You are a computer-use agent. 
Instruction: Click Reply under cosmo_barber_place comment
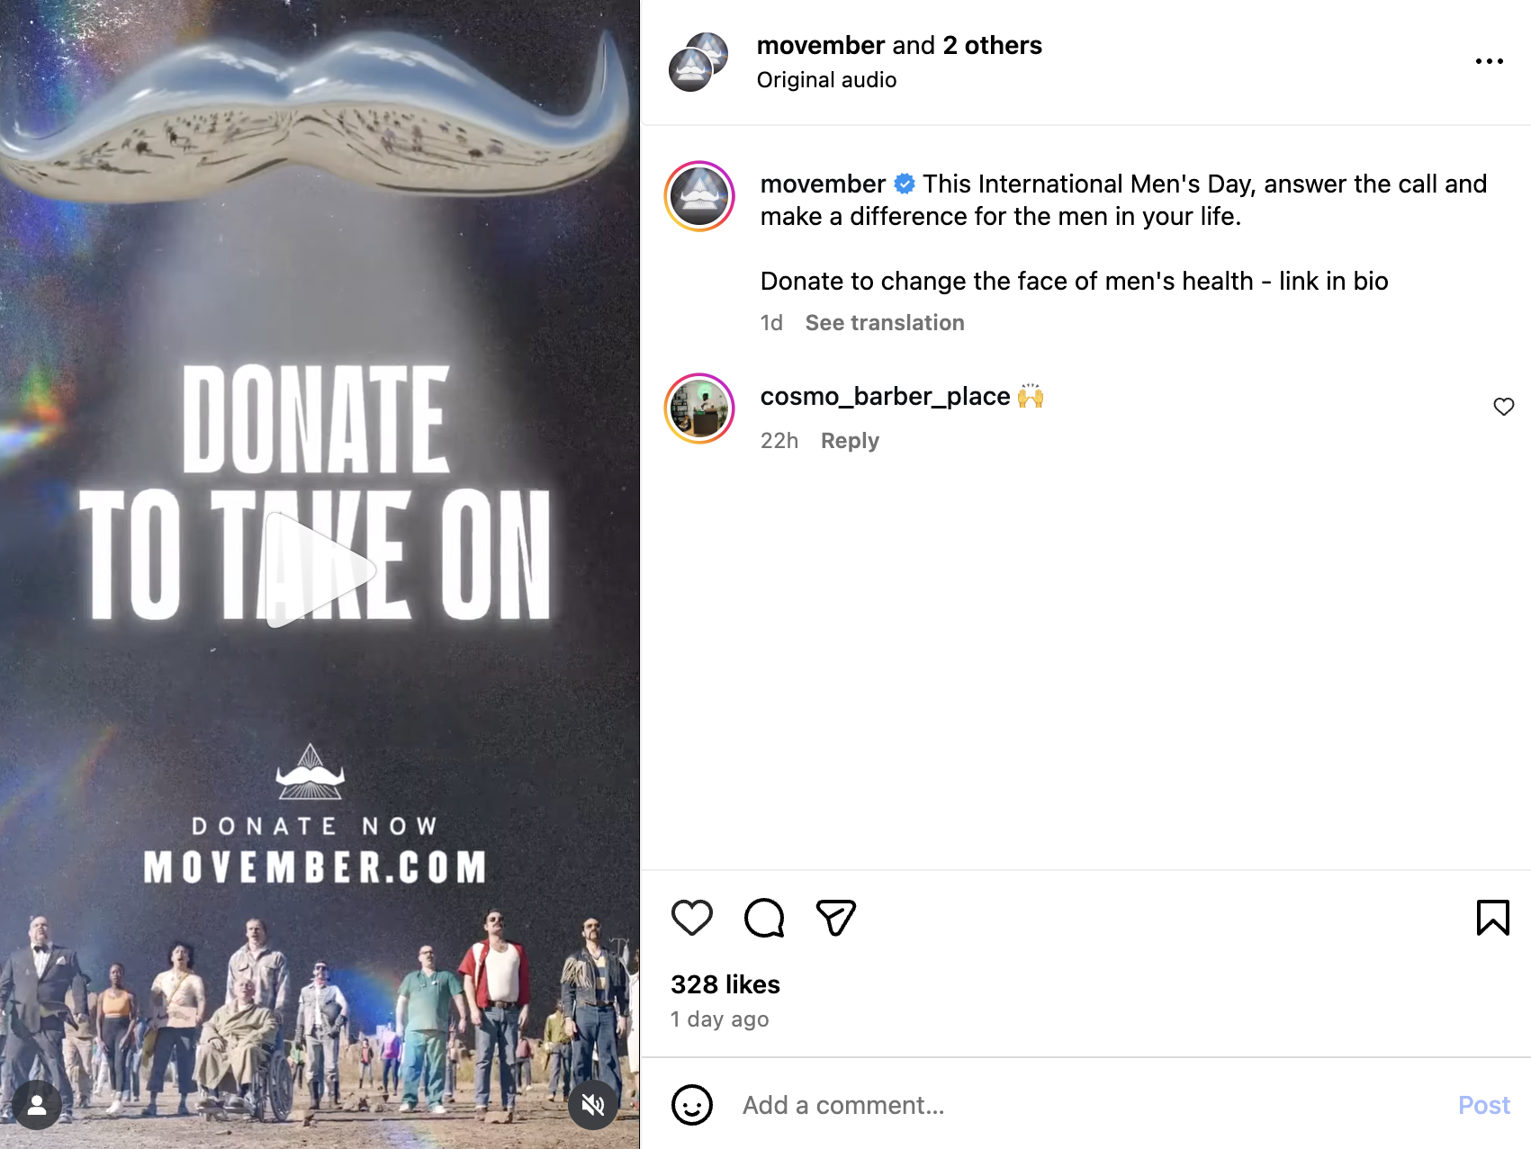850,441
